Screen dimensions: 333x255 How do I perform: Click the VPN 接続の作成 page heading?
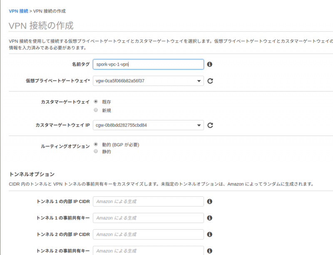tap(41, 26)
